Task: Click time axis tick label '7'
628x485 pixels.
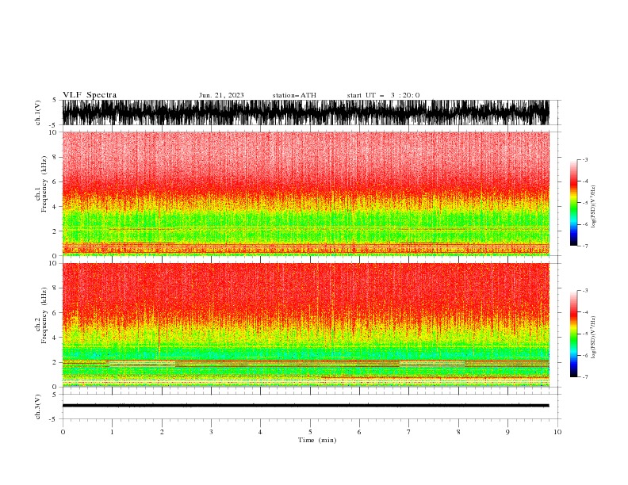Action: (409, 432)
